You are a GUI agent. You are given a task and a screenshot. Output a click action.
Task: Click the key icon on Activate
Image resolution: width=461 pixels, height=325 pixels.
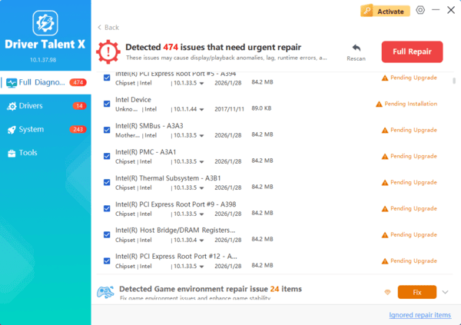click(369, 11)
